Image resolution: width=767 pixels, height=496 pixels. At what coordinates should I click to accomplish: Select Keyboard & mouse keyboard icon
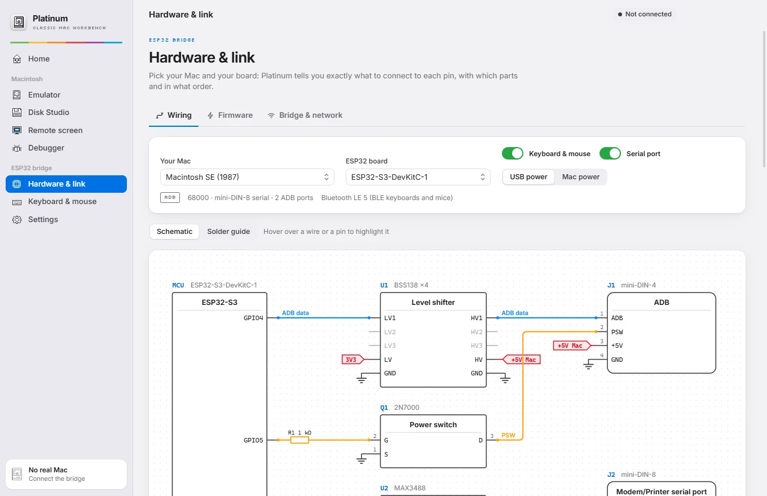pos(17,201)
